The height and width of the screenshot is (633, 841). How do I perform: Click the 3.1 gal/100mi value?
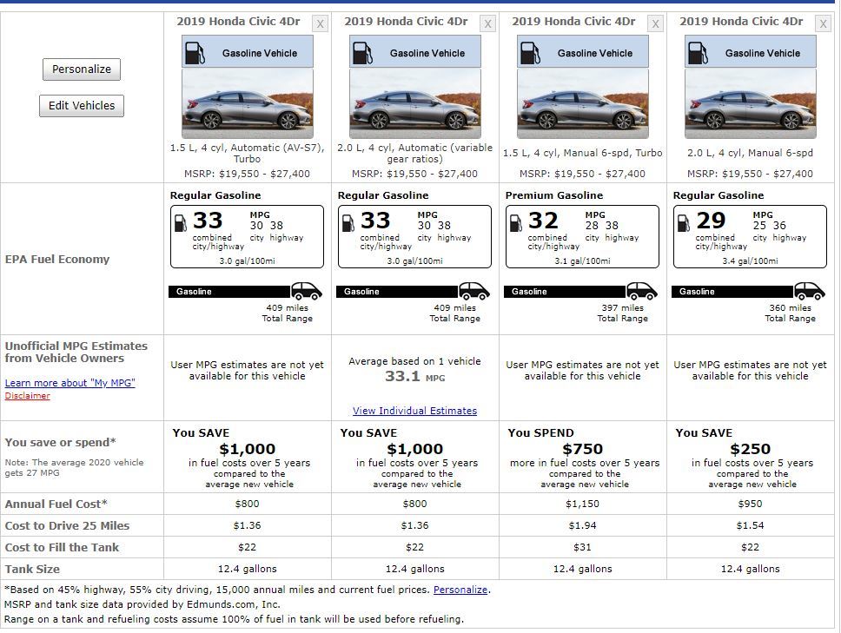pos(582,261)
